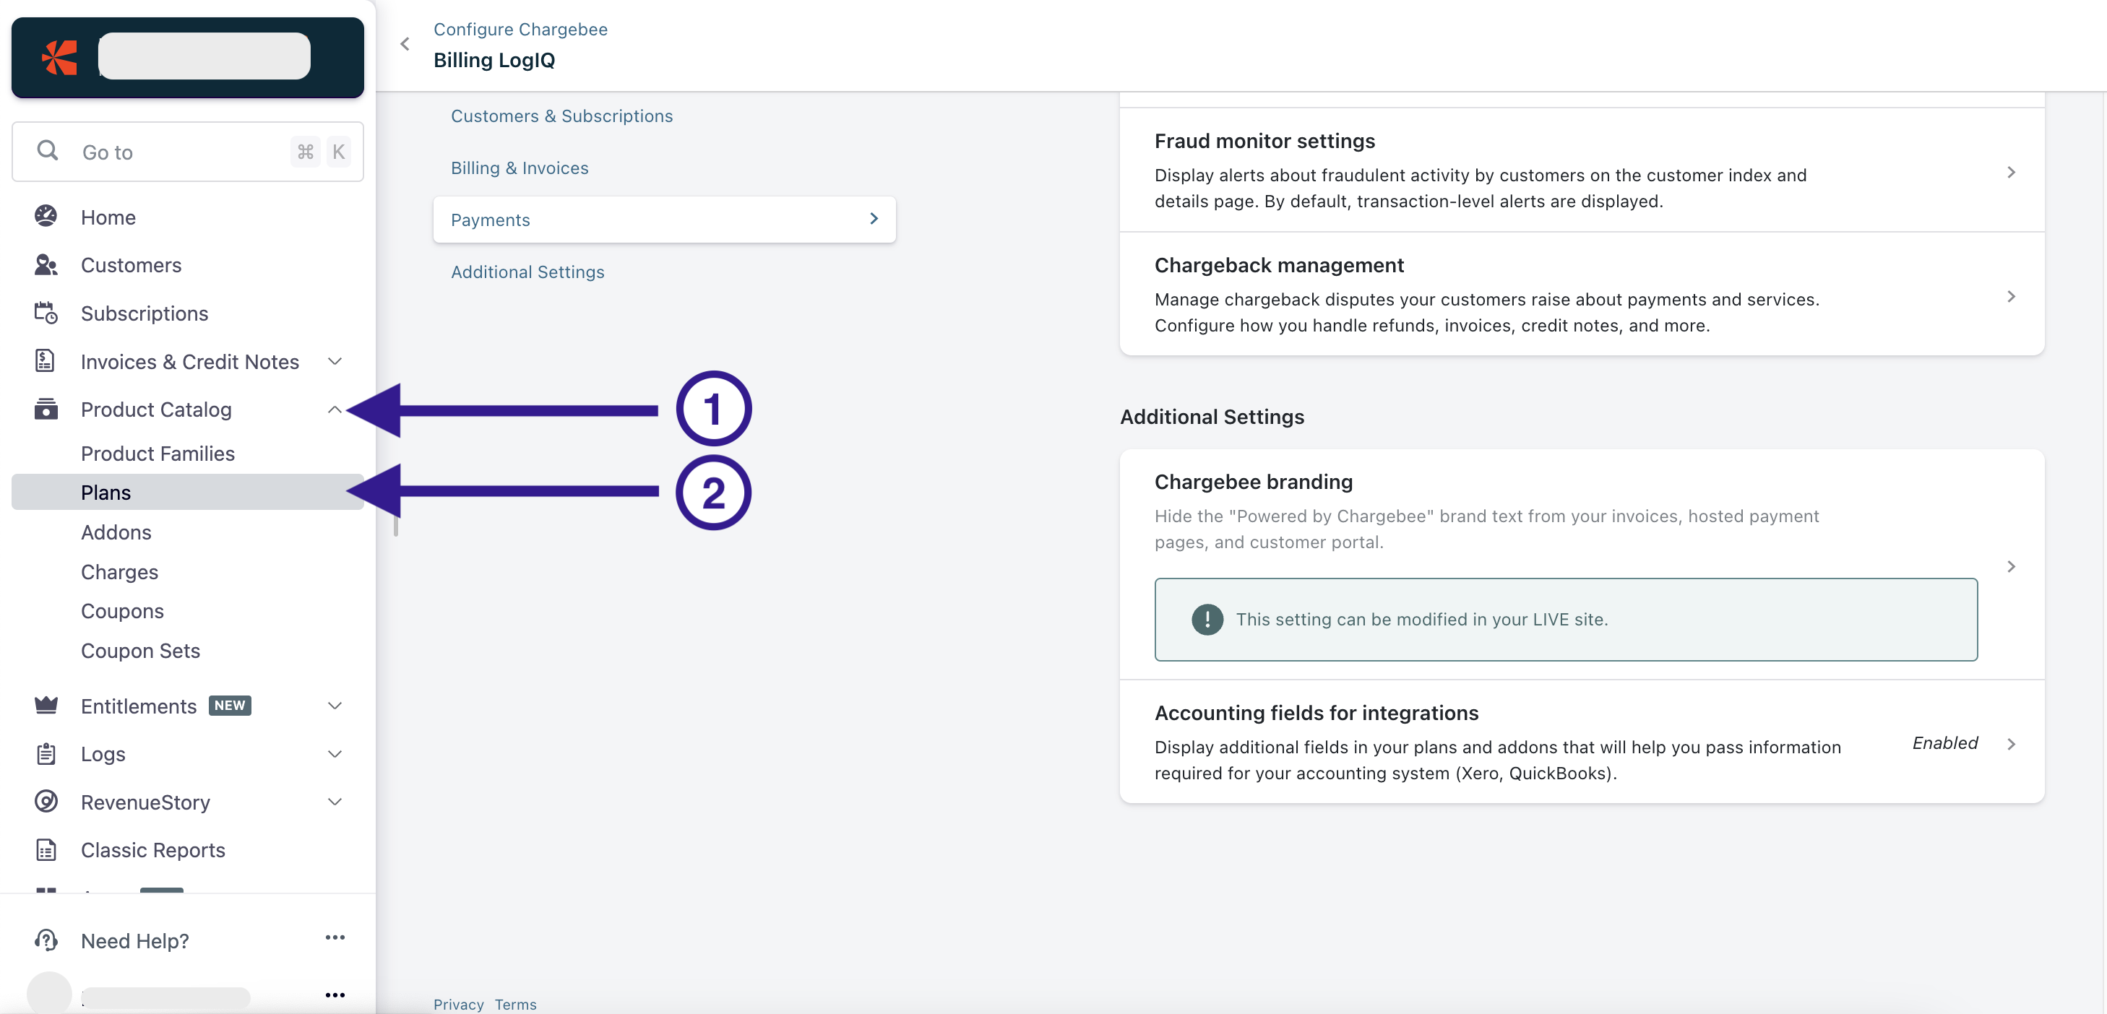Go to Customers & Subscriptions settings
The height and width of the screenshot is (1014, 2107).
561,116
